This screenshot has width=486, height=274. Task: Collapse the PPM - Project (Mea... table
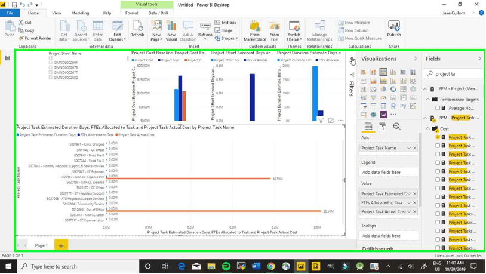tap(425, 89)
